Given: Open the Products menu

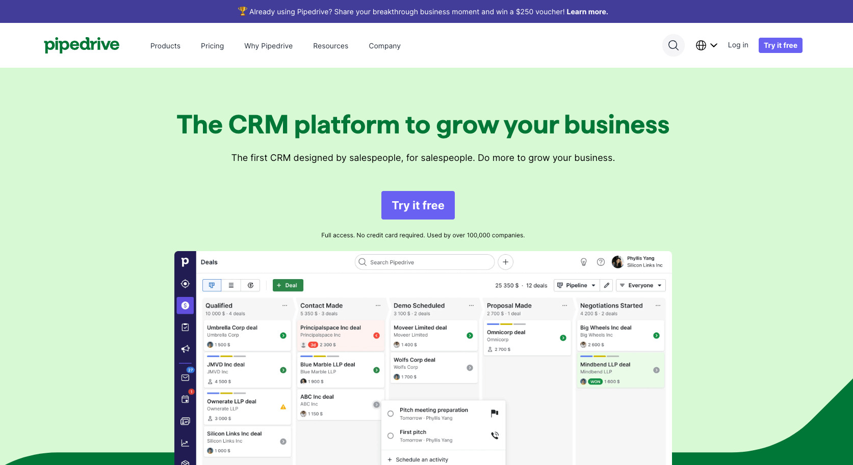Looking at the screenshot, I should [165, 46].
